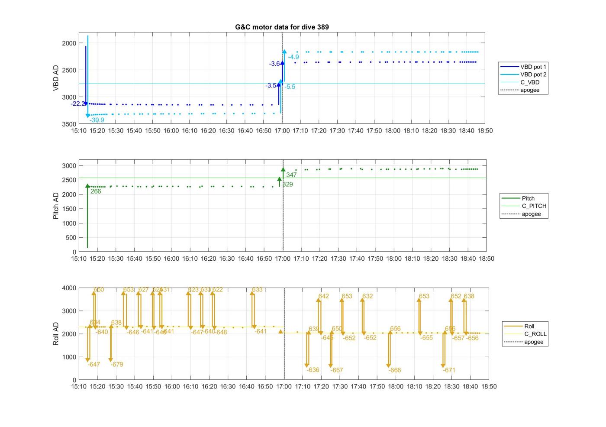Click the '-655' roll data label
The image size is (606, 427).
(x=426, y=338)
